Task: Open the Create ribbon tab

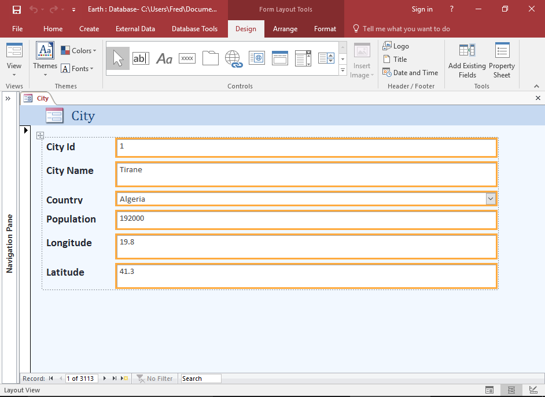Action: point(89,28)
